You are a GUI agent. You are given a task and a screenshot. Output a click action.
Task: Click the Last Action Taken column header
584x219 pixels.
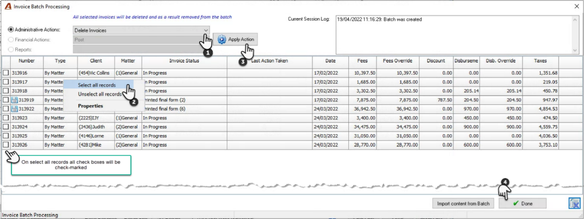[x=270, y=61]
